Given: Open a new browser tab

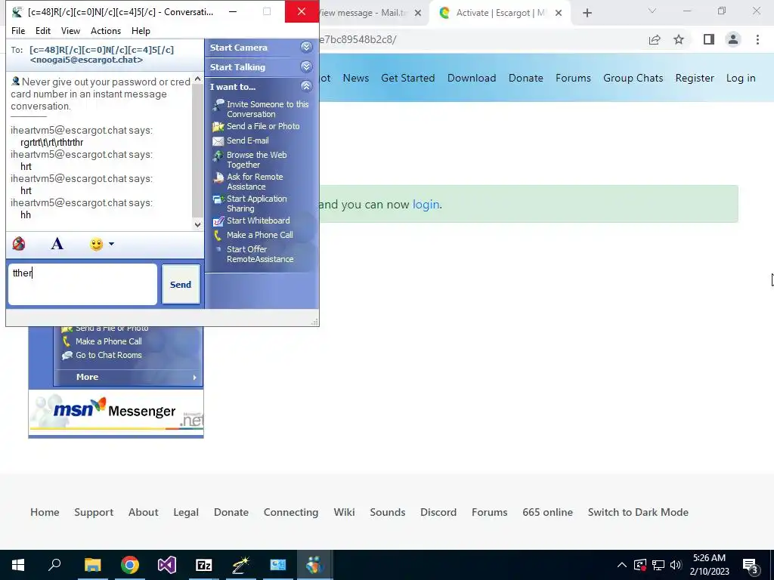Looking at the screenshot, I should pyautogui.click(x=587, y=13).
